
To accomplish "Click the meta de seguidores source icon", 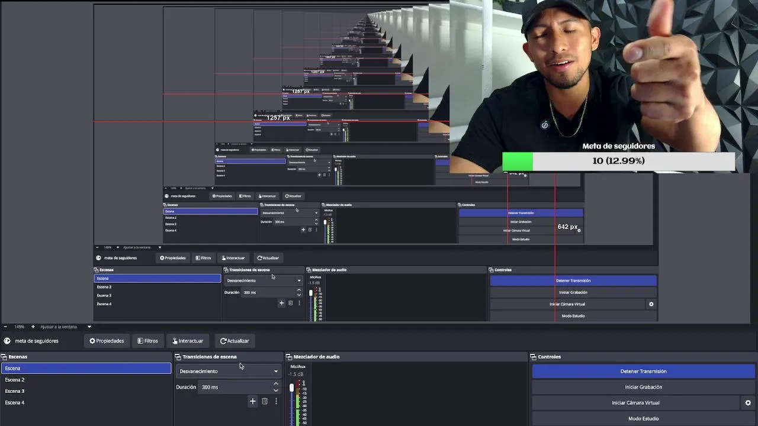I will pos(7,341).
